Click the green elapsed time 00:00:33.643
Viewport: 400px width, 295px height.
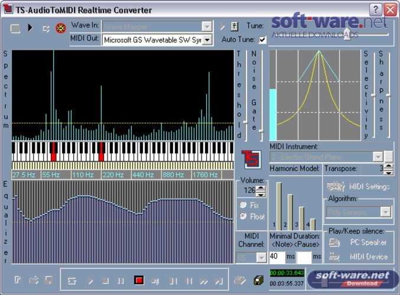tap(287, 273)
